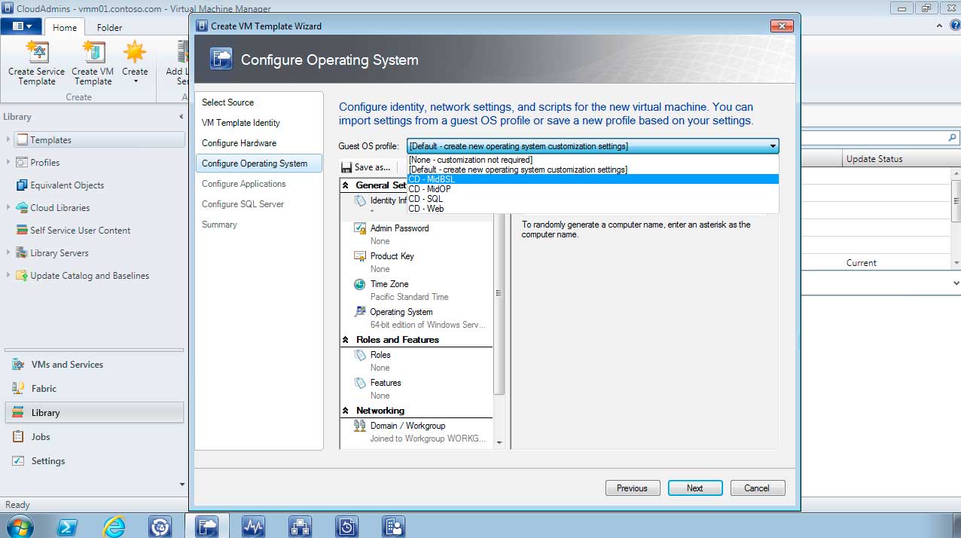
Task: Collapse the Networking section
Action: (x=346, y=411)
